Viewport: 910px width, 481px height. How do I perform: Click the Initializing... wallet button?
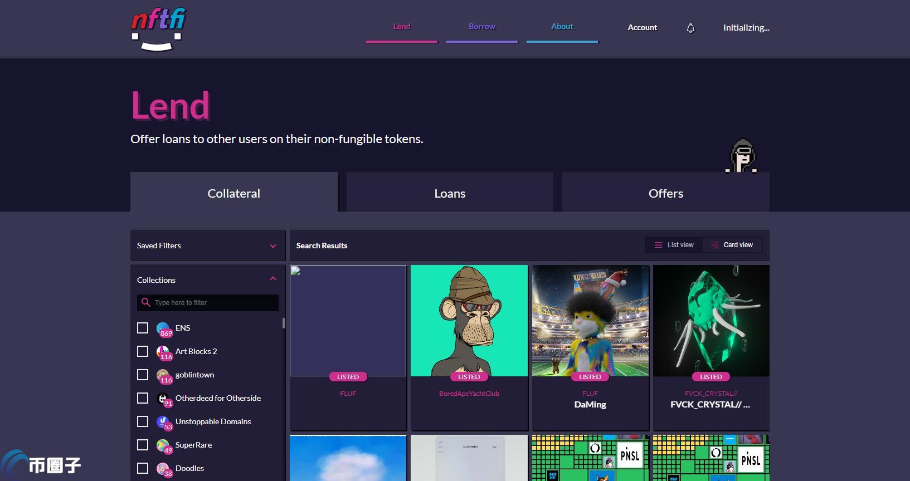click(746, 27)
